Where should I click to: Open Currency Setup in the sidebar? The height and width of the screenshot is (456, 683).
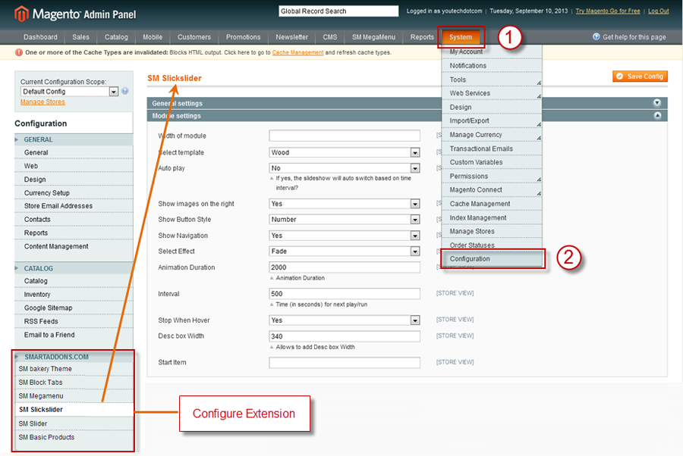[x=74, y=193]
